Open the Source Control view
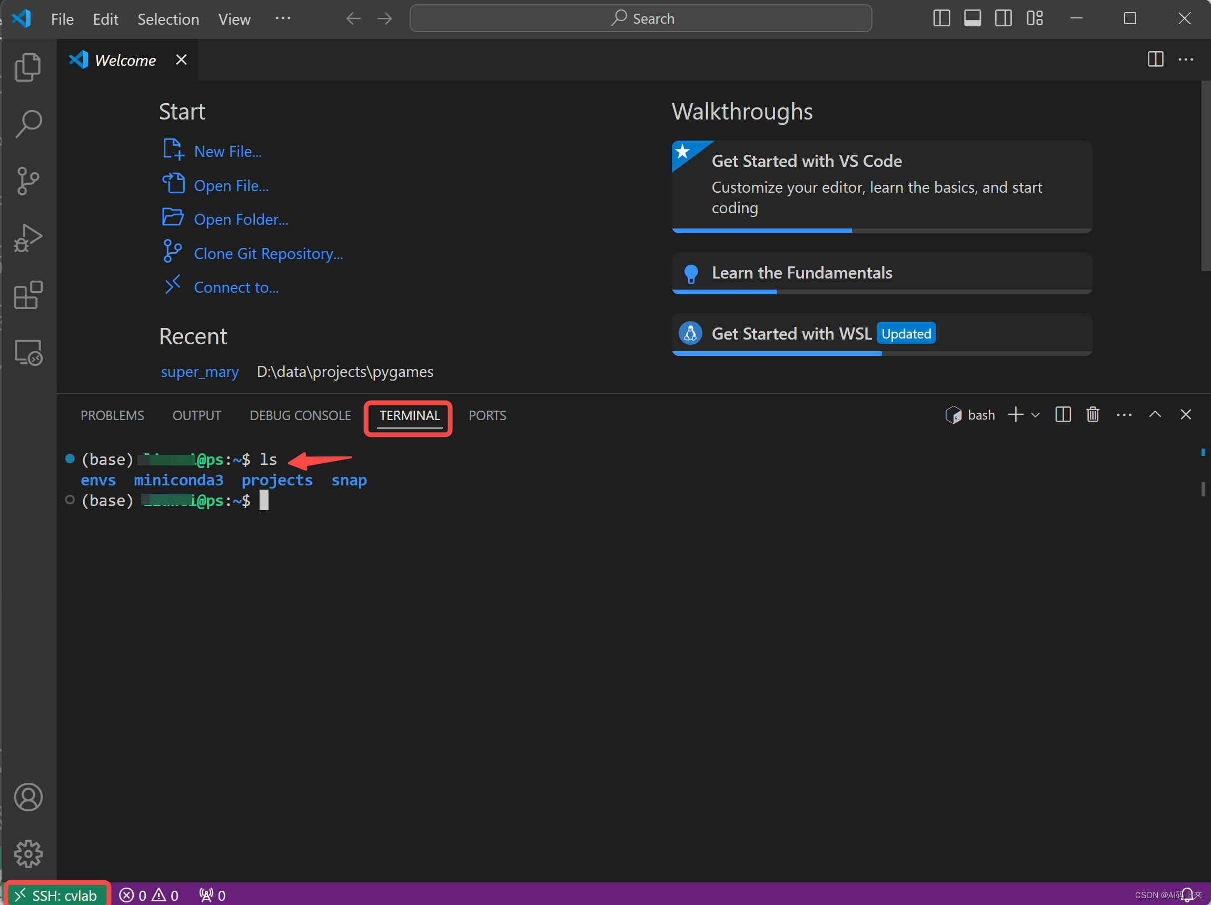1211x905 pixels. point(28,181)
